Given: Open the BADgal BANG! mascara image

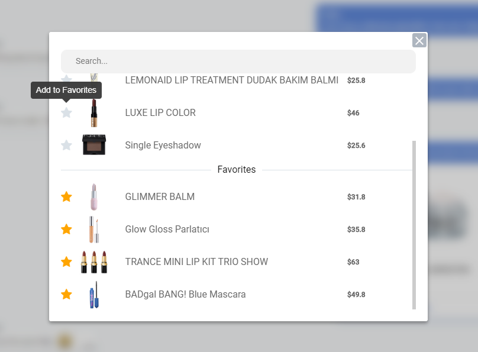Looking at the screenshot, I should click(x=94, y=295).
